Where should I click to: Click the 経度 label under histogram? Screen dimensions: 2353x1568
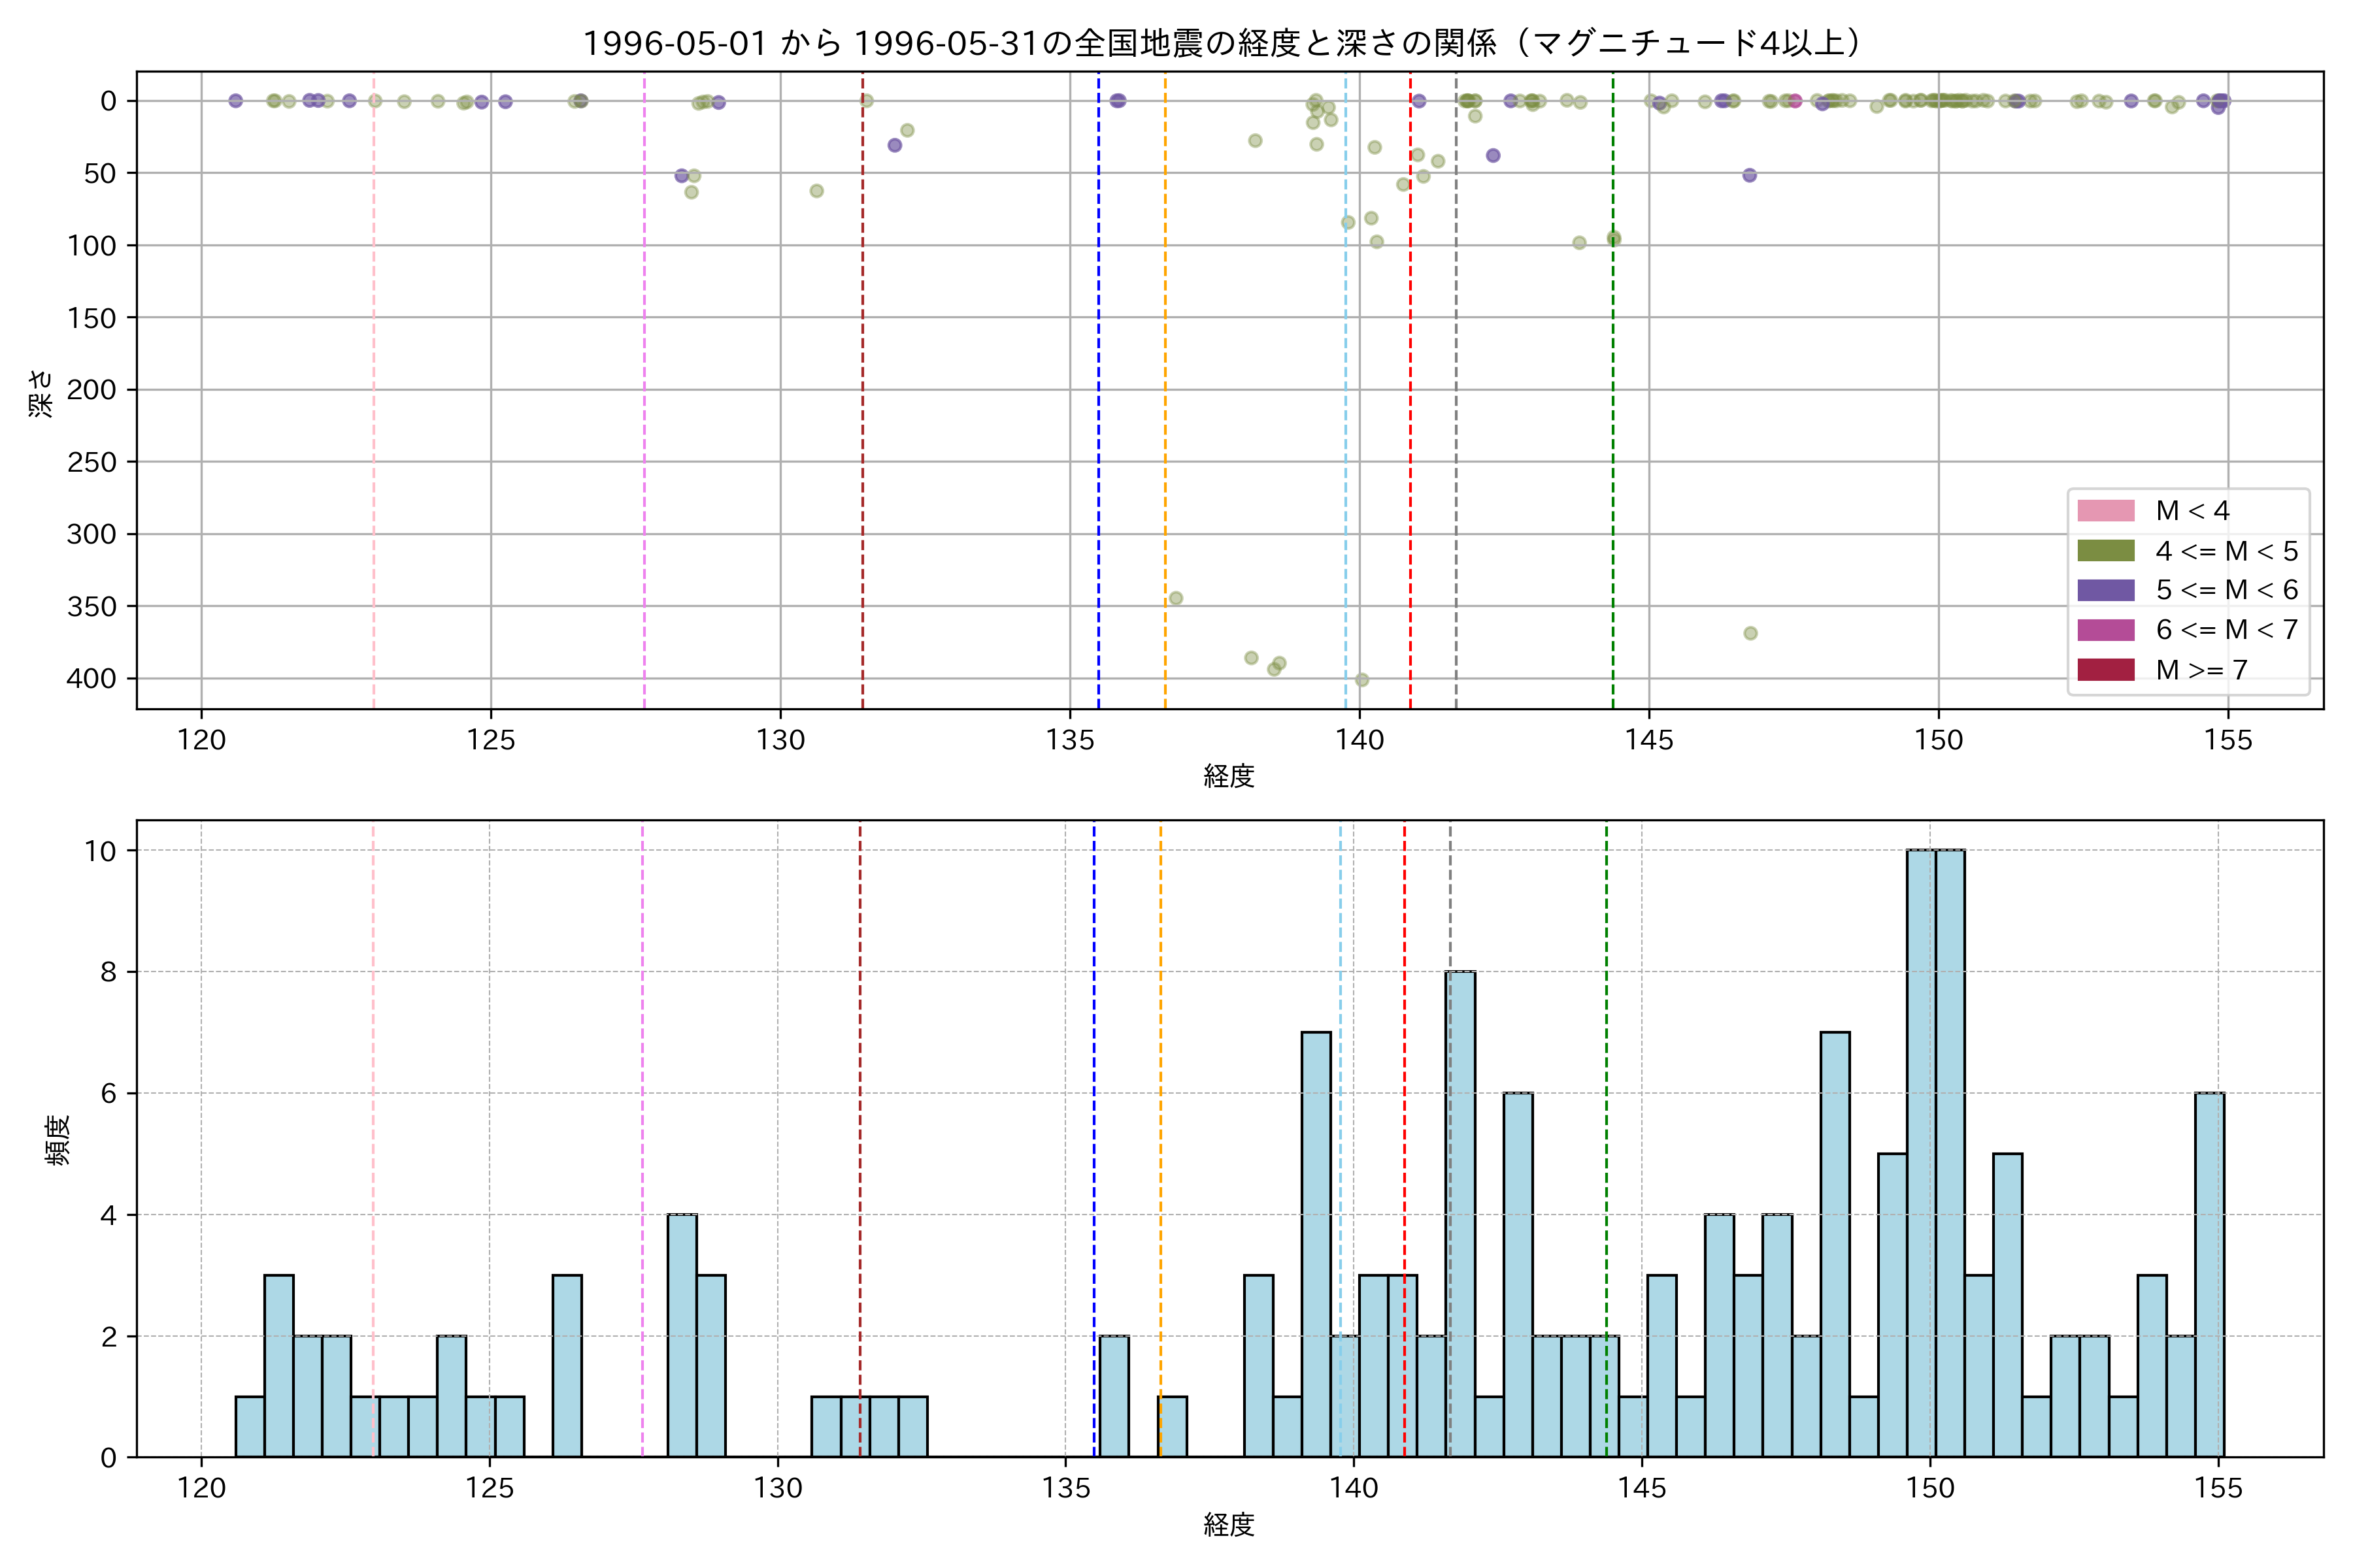(x=1229, y=1525)
